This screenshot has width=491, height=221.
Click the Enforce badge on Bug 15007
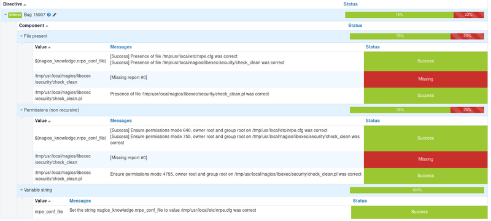click(15, 15)
